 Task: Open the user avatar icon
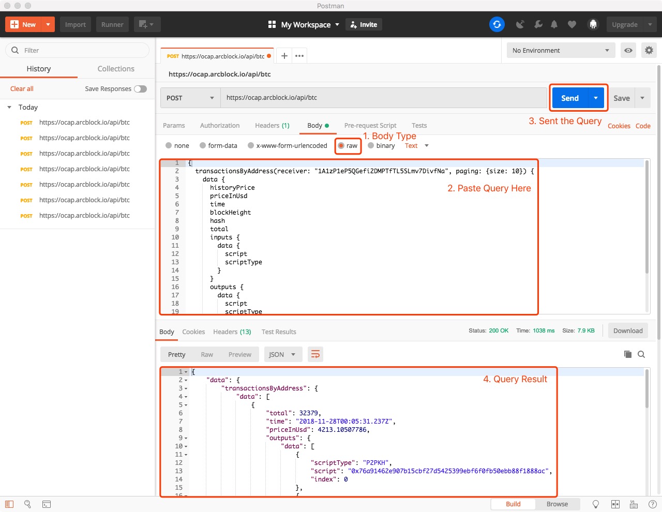point(593,24)
